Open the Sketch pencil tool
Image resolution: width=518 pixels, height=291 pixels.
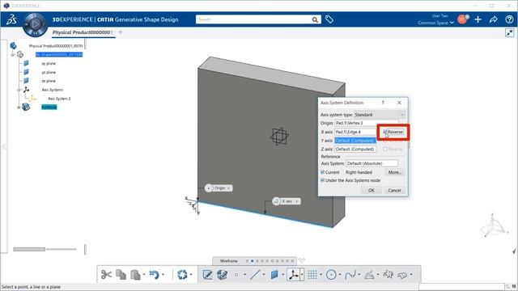pyautogui.click(x=207, y=275)
